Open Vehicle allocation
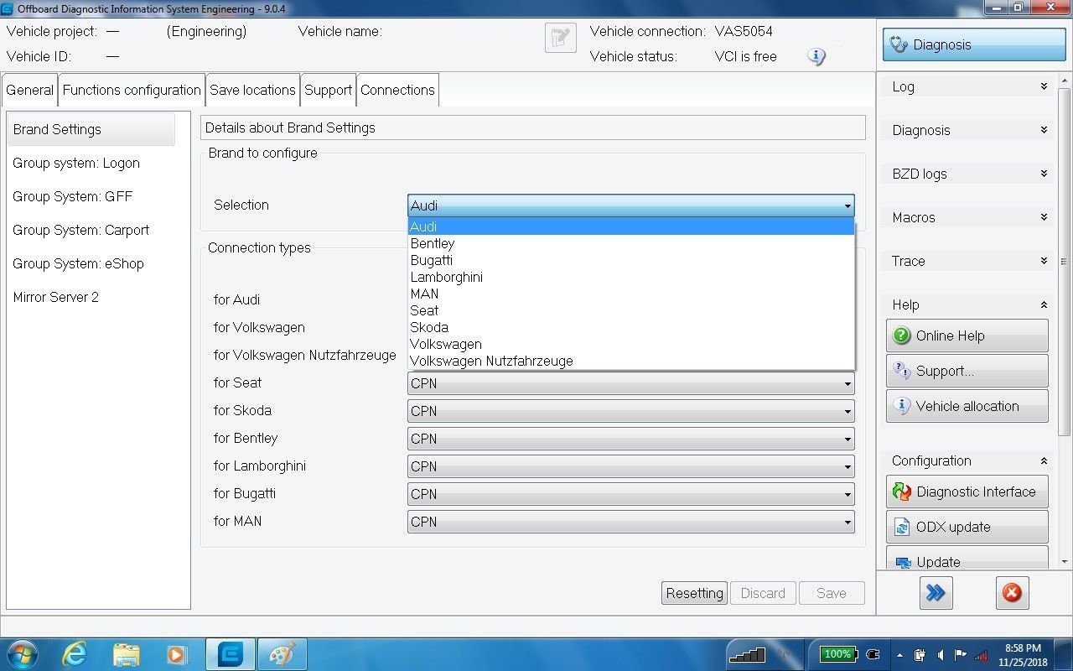 tap(967, 406)
